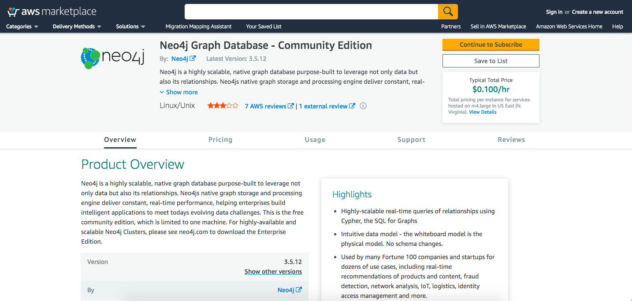Click the Product Overview heading
The height and width of the screenshot is (301, 632).
coord(133,164)
